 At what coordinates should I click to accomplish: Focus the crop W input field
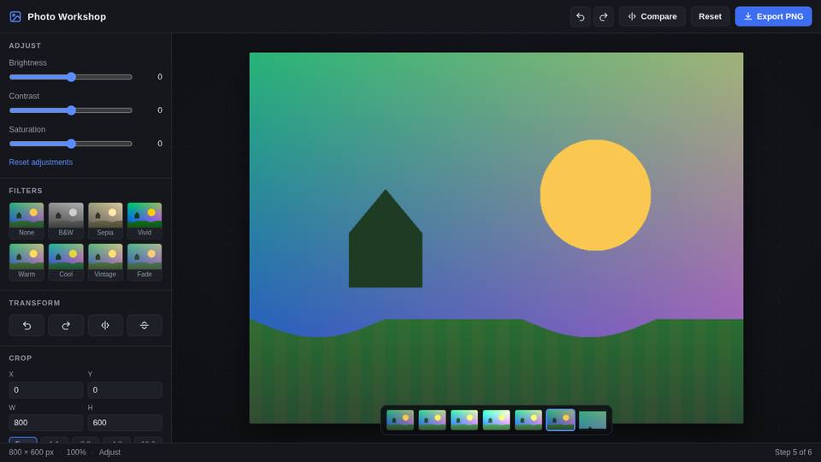click(x=46, y=423)
